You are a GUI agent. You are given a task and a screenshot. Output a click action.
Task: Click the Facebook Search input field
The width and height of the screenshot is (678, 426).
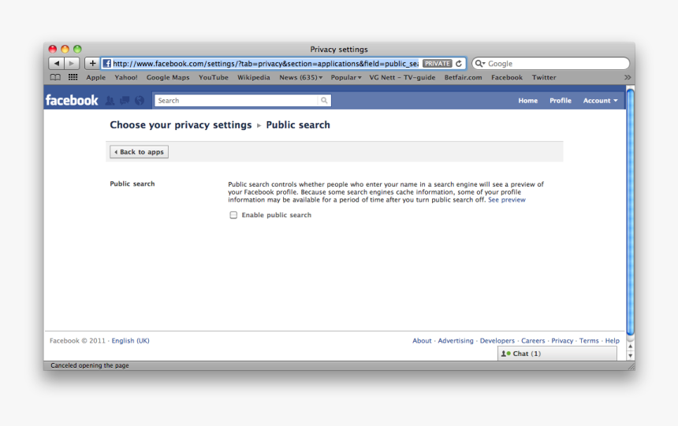pos(237,100)
